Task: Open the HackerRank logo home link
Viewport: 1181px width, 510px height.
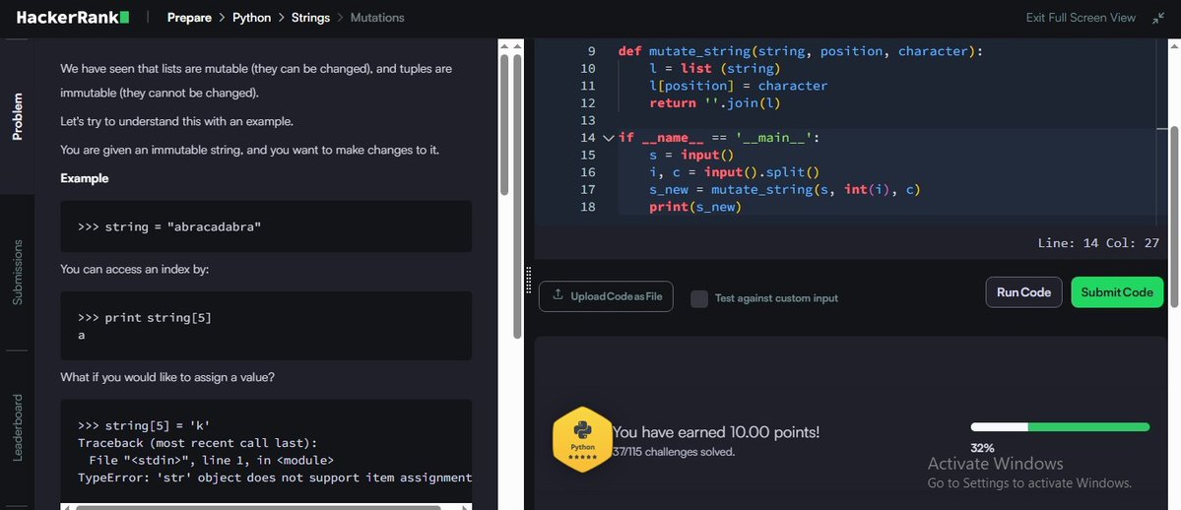Action: [x=72, y=18]
